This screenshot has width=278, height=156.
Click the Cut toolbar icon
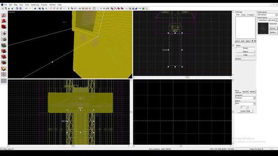(69, 9)
